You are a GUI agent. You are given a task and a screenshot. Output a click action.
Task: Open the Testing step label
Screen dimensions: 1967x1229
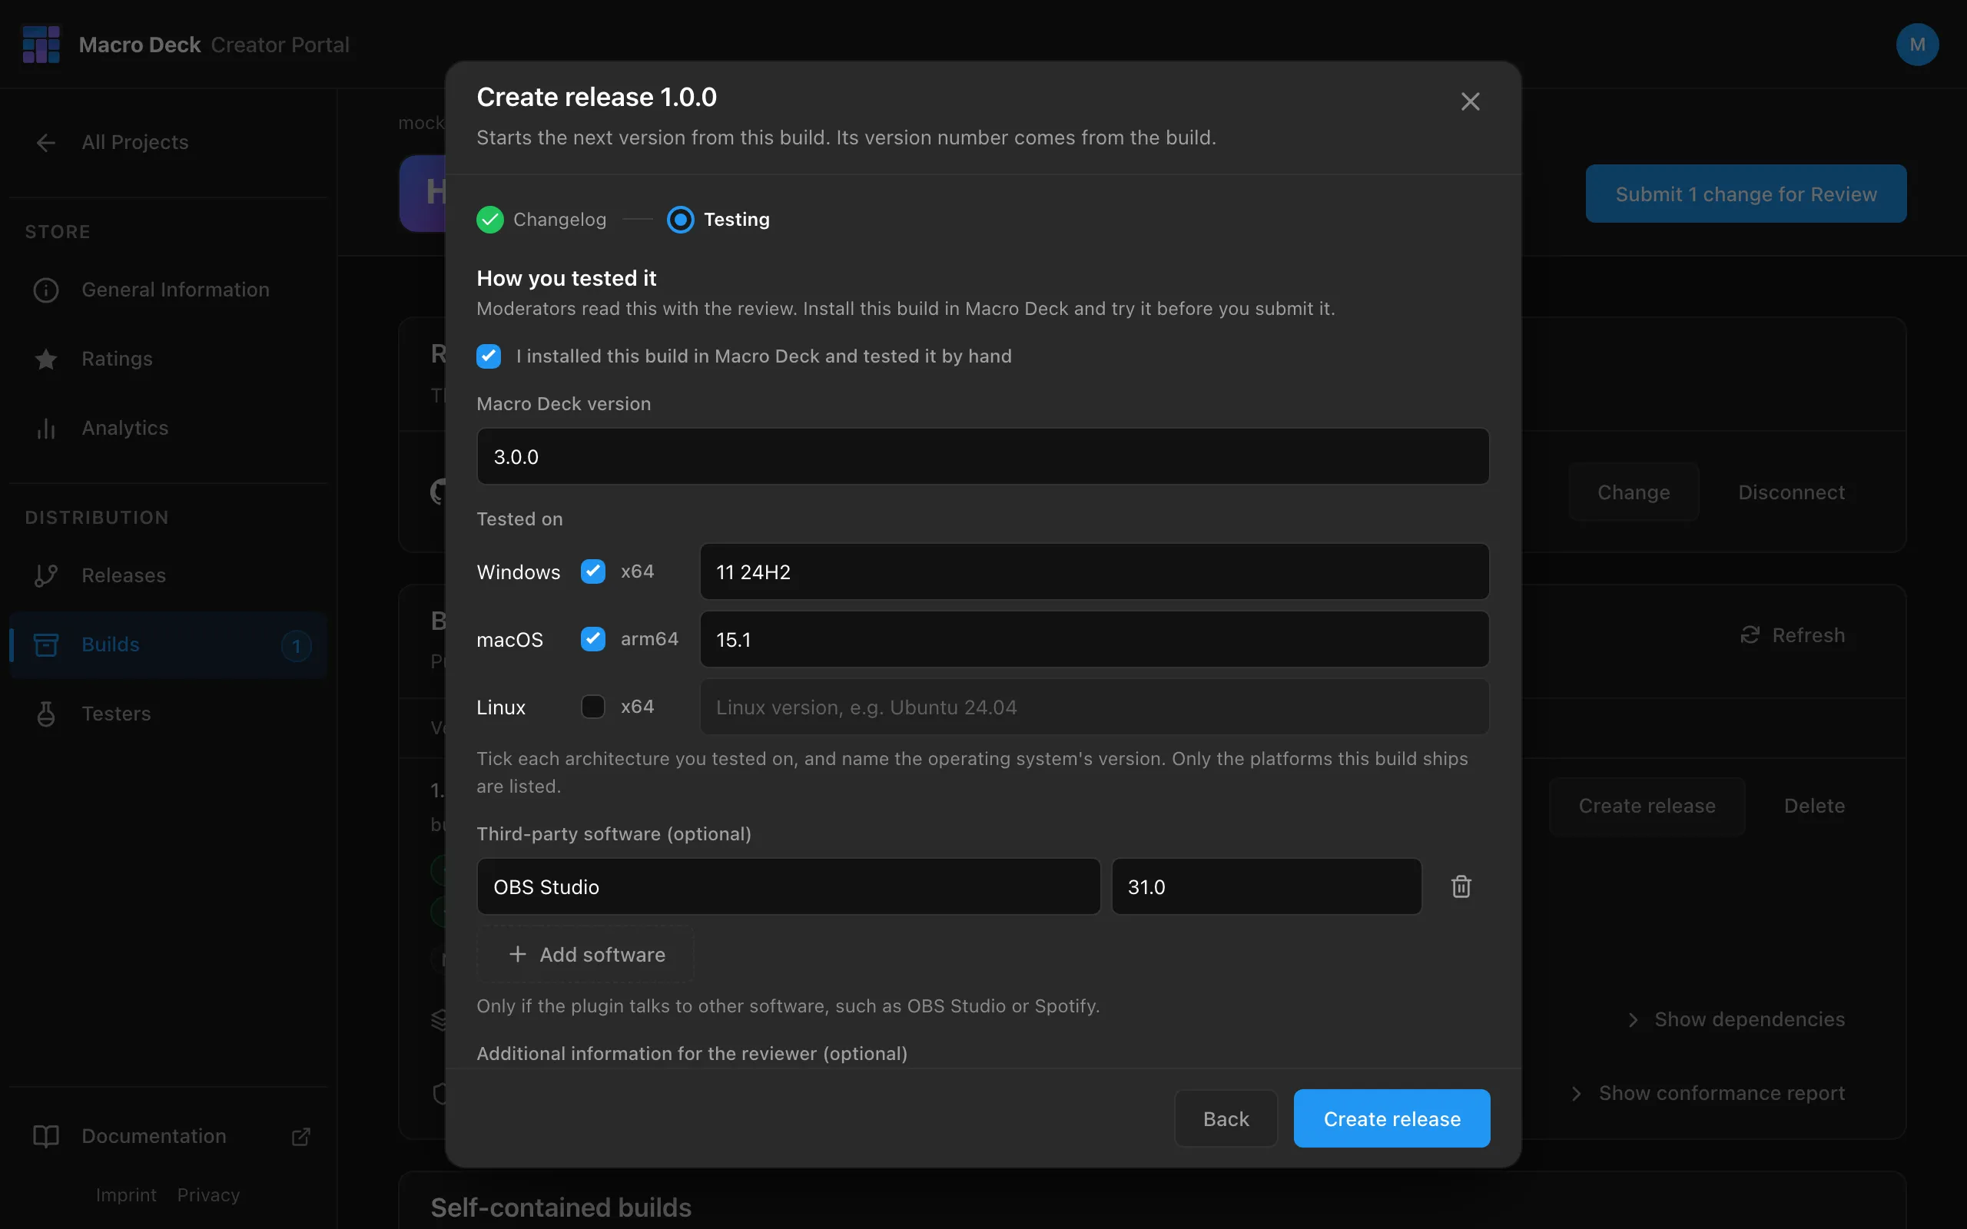[x=736, y=220]
